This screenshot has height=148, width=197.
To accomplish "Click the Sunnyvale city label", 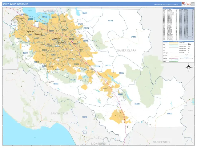I will (39, 34).
